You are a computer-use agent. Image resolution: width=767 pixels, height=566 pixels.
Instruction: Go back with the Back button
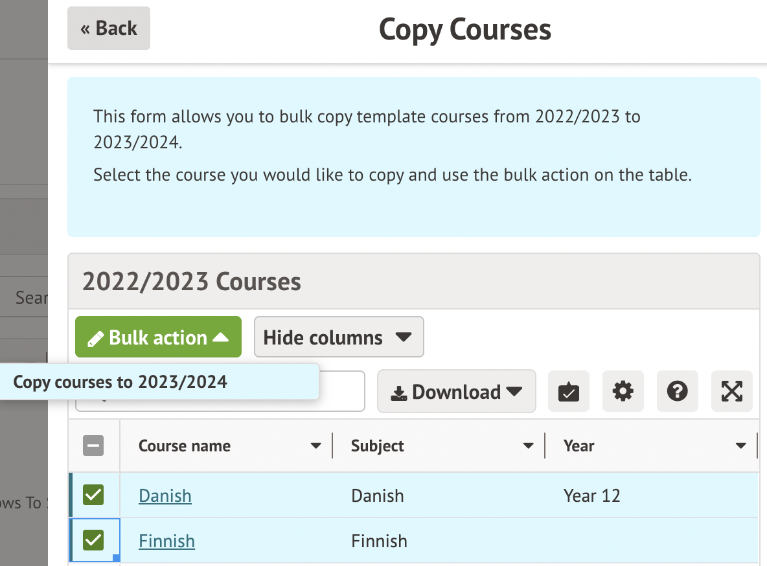(x=109, y=28)
